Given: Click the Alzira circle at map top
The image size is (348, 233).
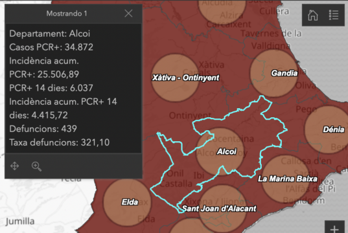Looking at the screenshot, I should pos(222,9).
